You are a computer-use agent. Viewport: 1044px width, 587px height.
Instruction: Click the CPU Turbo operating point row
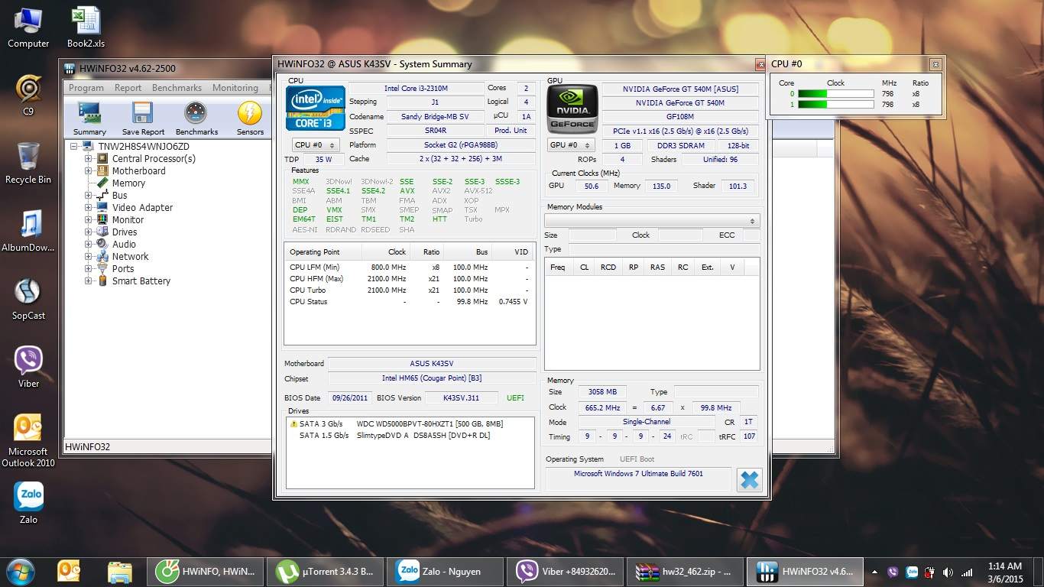coord(409,290)
